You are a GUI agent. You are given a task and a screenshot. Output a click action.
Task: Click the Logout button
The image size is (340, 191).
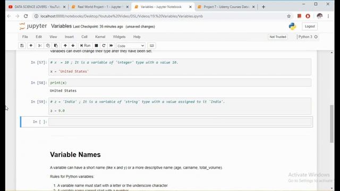(310, 27)
